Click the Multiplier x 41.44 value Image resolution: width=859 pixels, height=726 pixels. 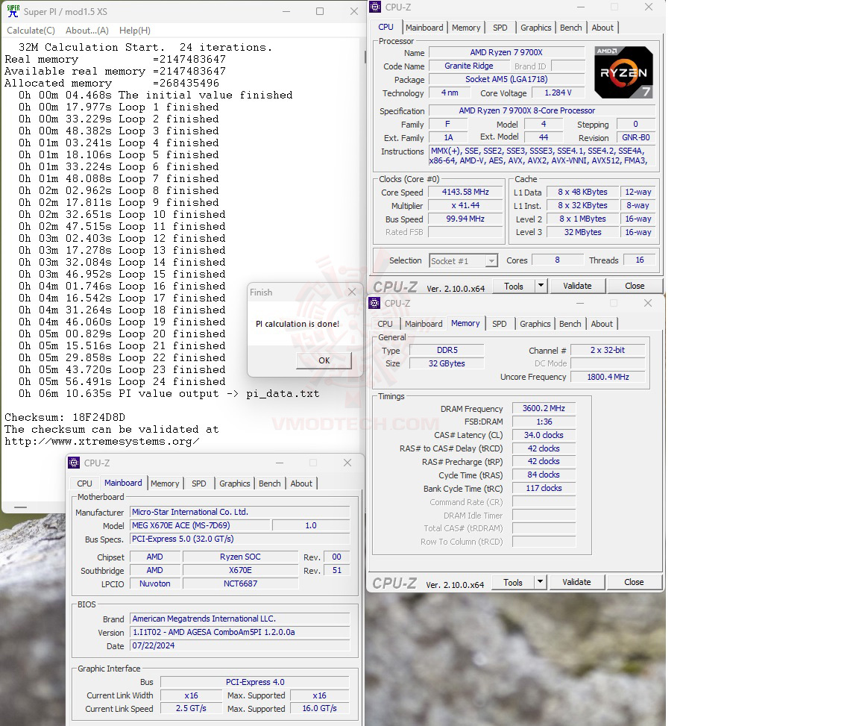(x=465, y=206)
